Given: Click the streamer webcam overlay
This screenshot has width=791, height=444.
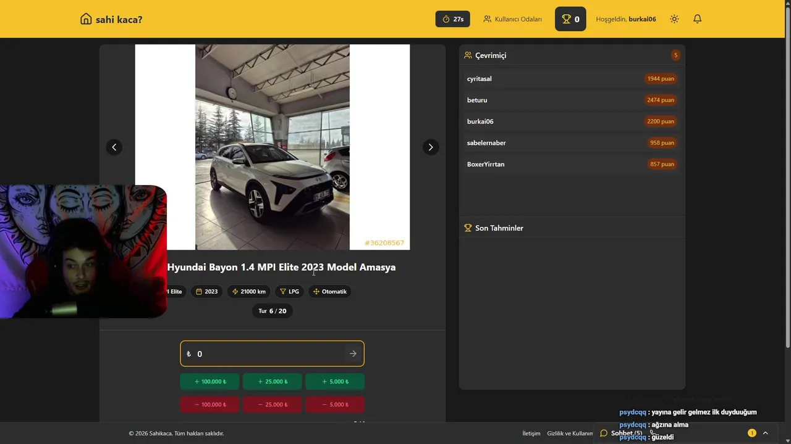Looking at the screenshot, I should pos(83,252).
